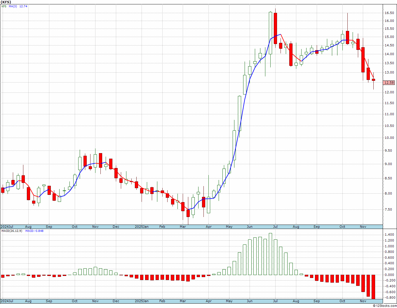Screen dimensions: 397x308
Task: Select the KFS legend label
Action: point(4,6)
